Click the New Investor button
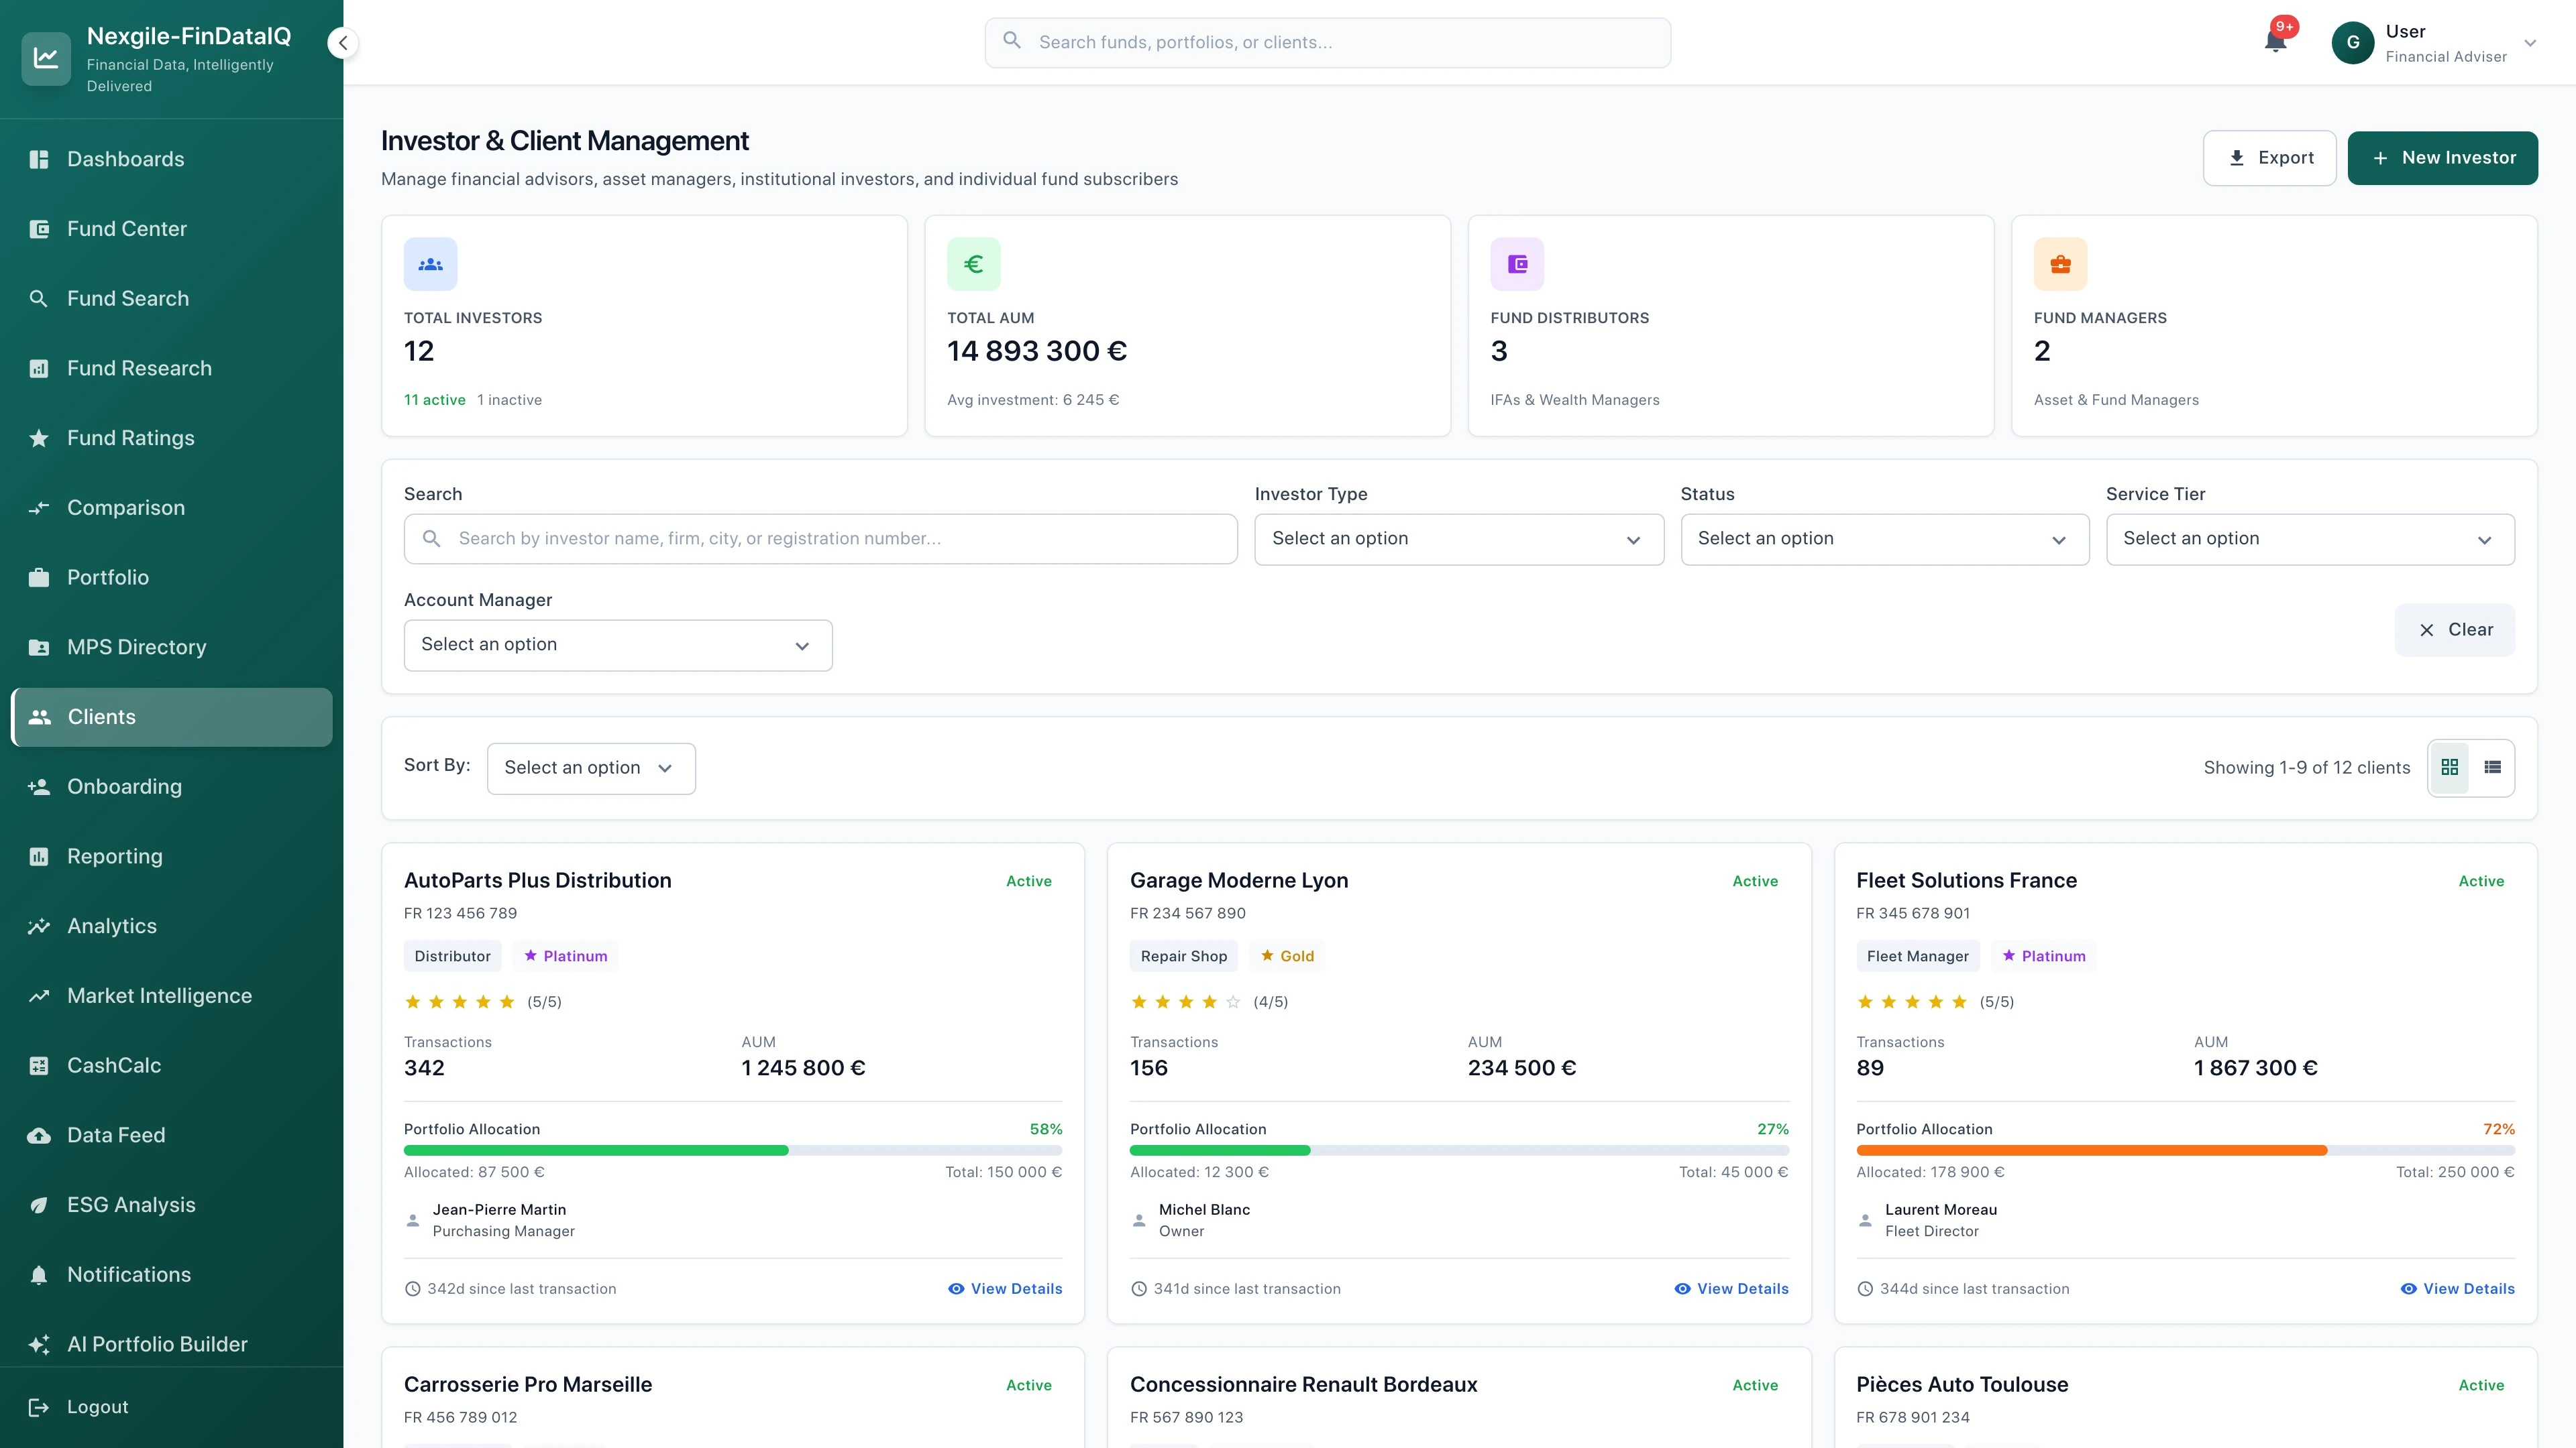This screenshot has height=1448, width=2576. coord(2442,157)
